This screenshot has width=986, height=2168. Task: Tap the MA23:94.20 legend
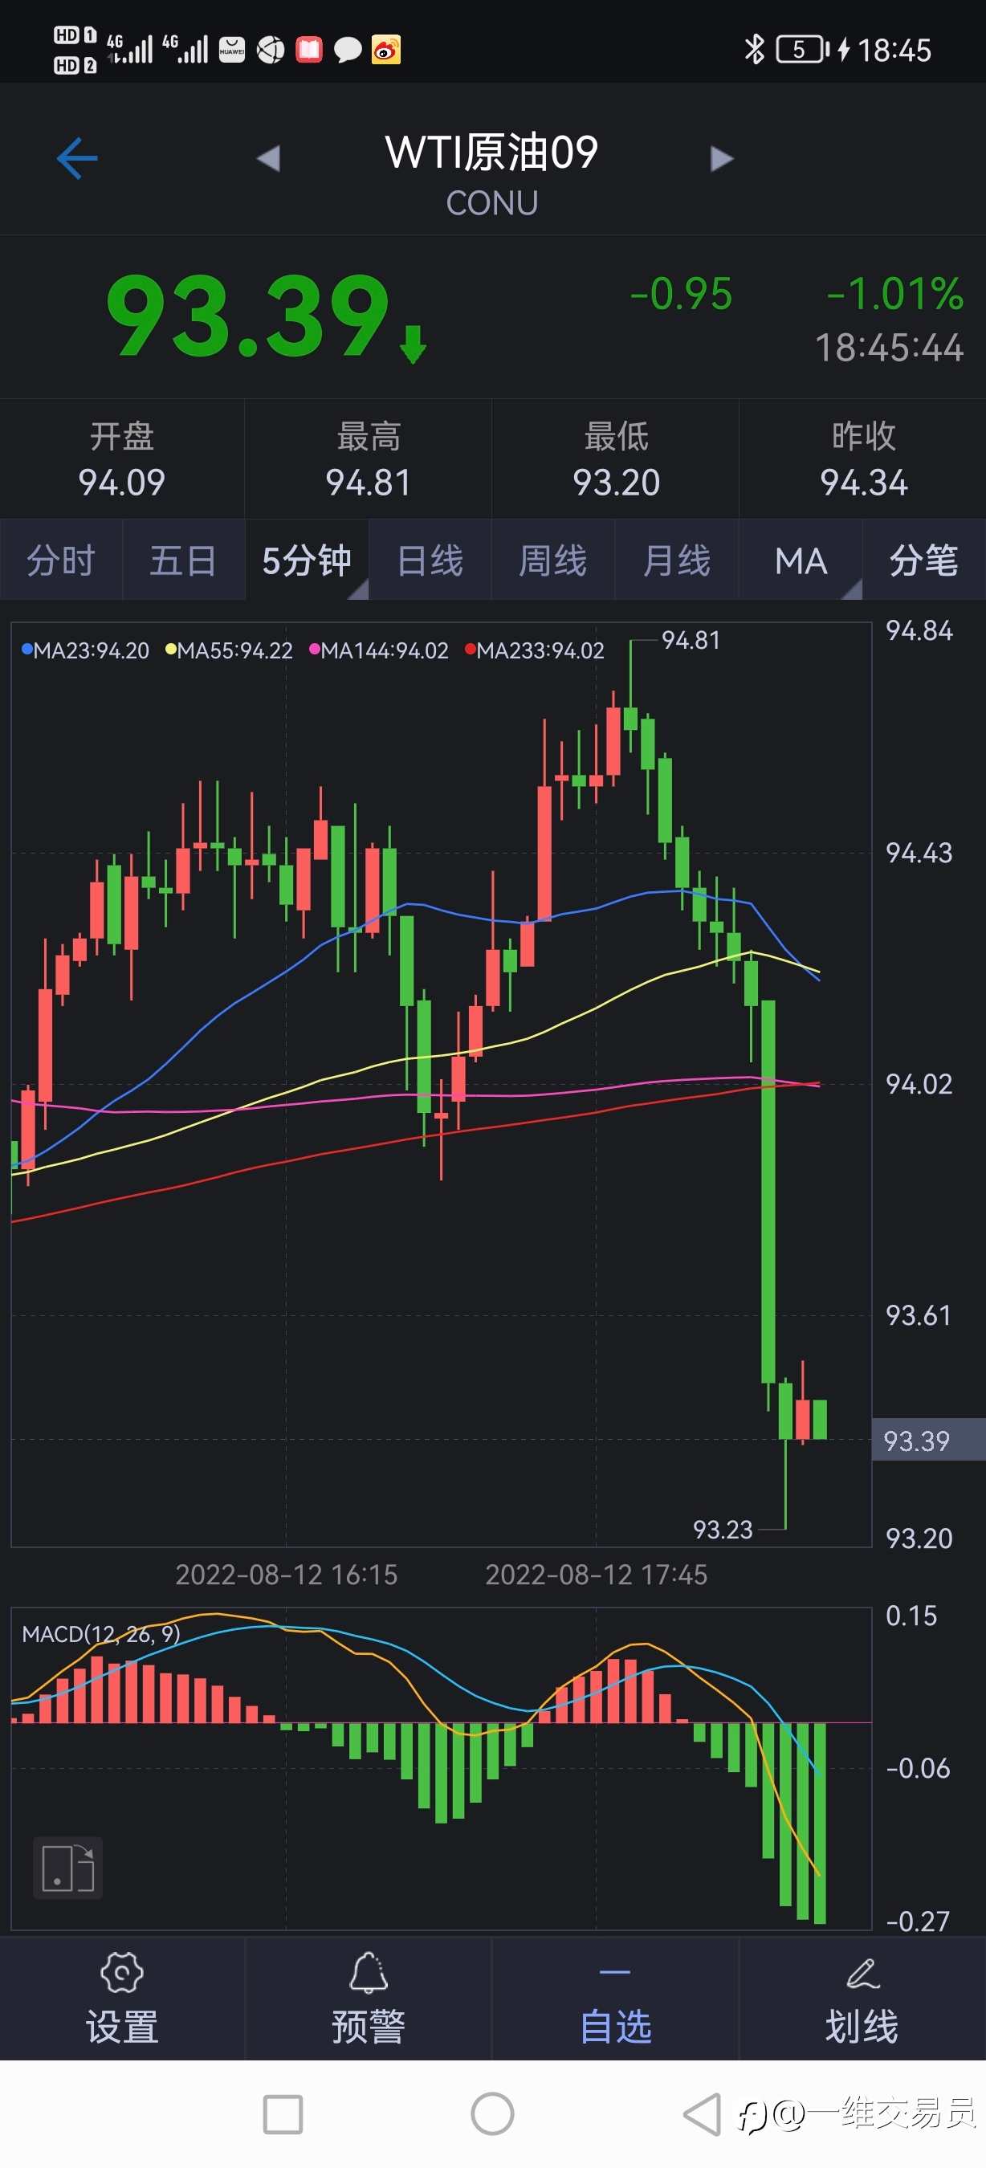pyautogui.click(x=85, y=650)
